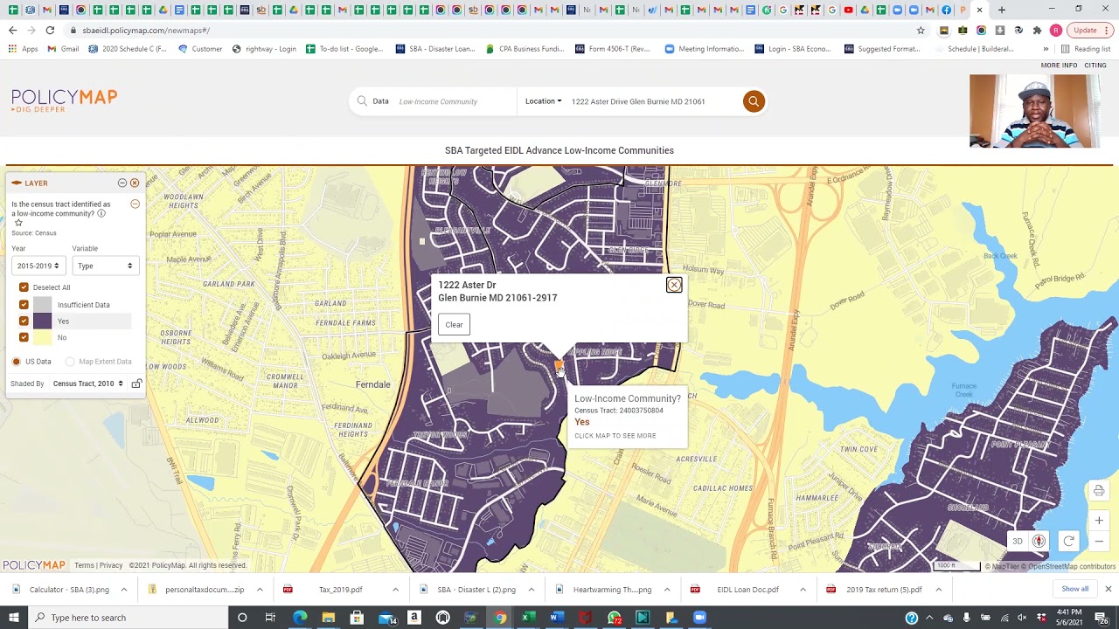
Task: Open the CITING link
Action: [x=1095, y=66]
